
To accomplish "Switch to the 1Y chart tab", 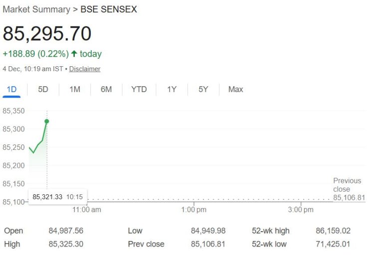I will tap(172, 89).
